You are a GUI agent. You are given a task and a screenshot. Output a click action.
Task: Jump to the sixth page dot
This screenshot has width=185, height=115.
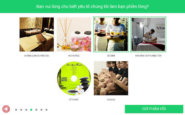coord(41,110)
